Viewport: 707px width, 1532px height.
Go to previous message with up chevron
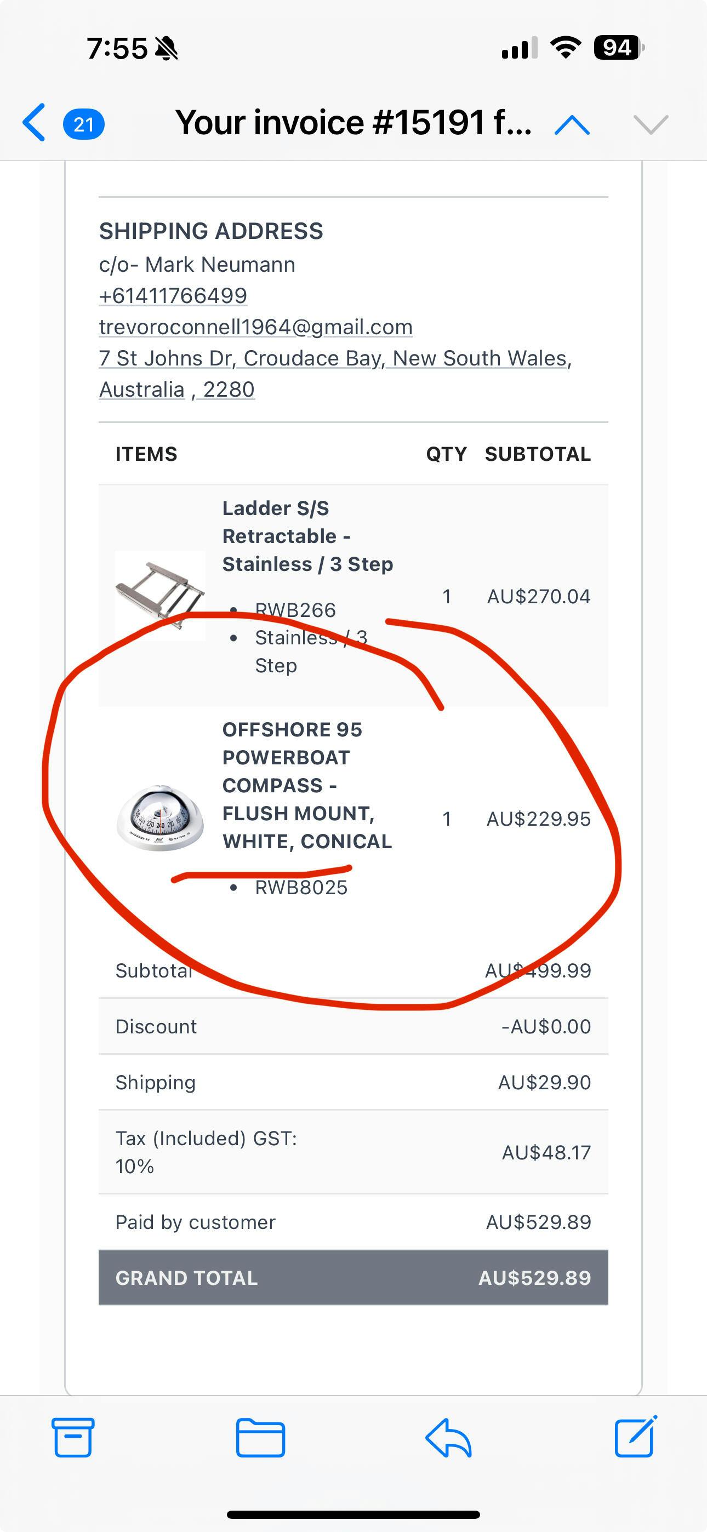[572, 124]
